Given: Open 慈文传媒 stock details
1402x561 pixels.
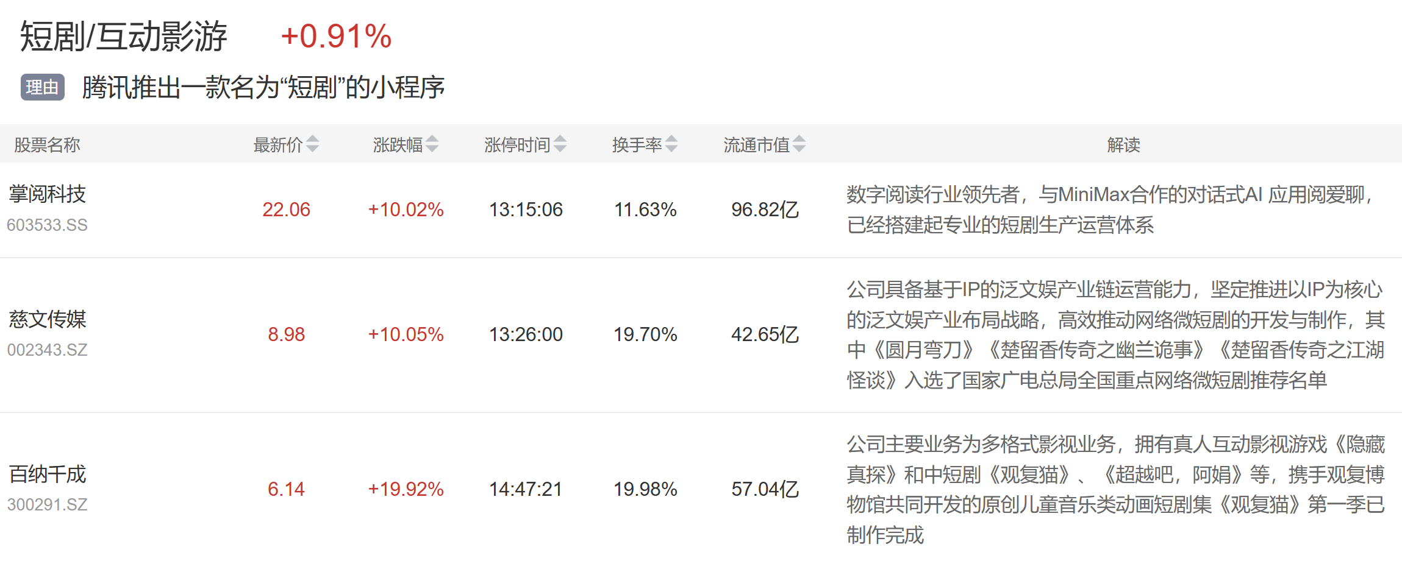Looking at the screenshot, I should (48, 319).
